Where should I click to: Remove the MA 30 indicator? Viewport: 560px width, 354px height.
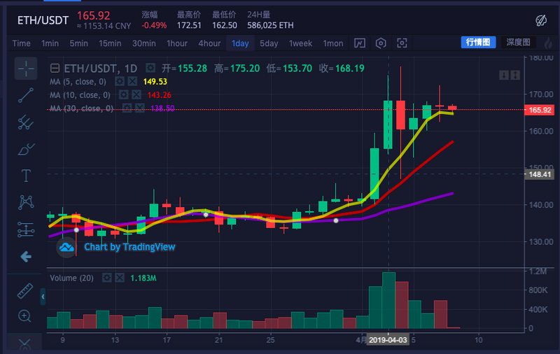pyautogui.click(x=139, y=108)
